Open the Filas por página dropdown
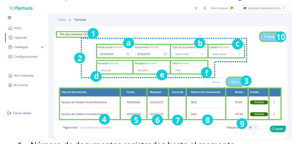Viewport: 296px width, 144px height. tap(253, 128)
